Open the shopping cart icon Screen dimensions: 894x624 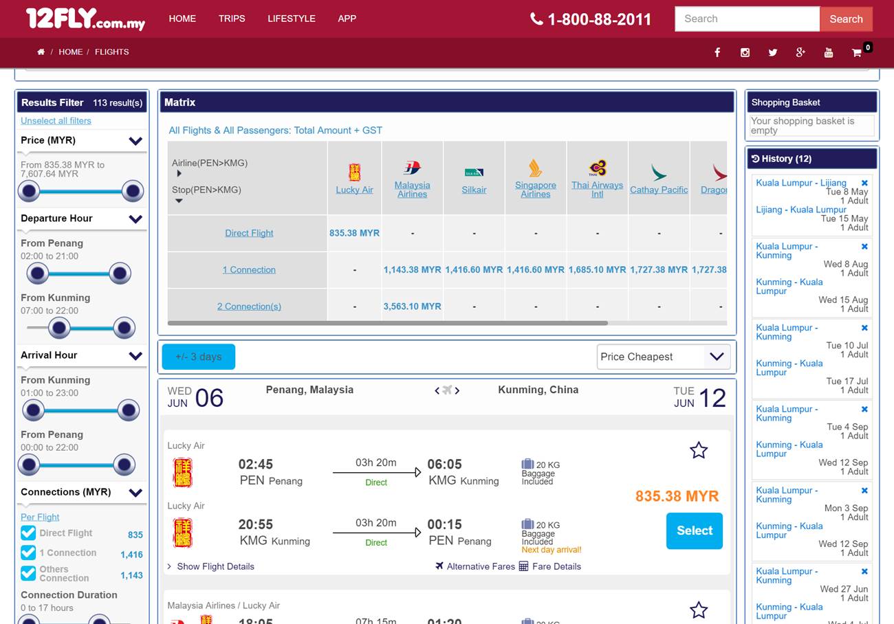[857, 52]
